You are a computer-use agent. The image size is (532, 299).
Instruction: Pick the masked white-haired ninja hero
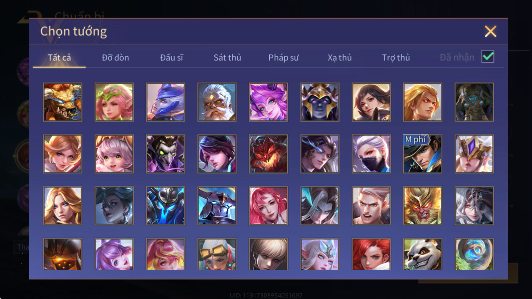click(x=371, y=154)
